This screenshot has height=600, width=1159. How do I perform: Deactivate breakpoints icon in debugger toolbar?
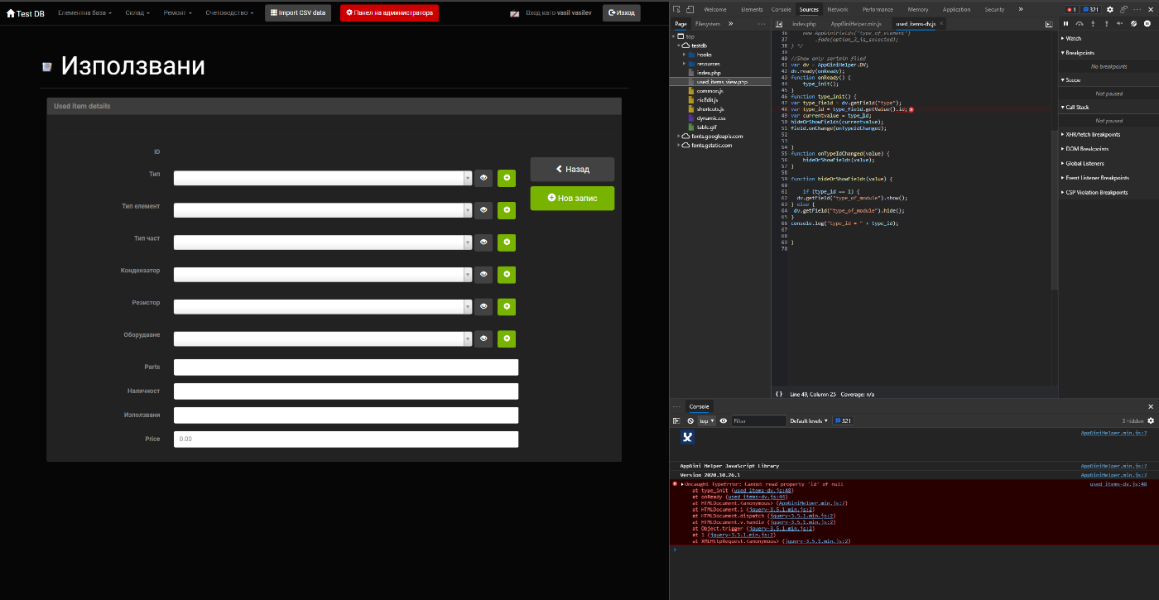pos(1135,23)
